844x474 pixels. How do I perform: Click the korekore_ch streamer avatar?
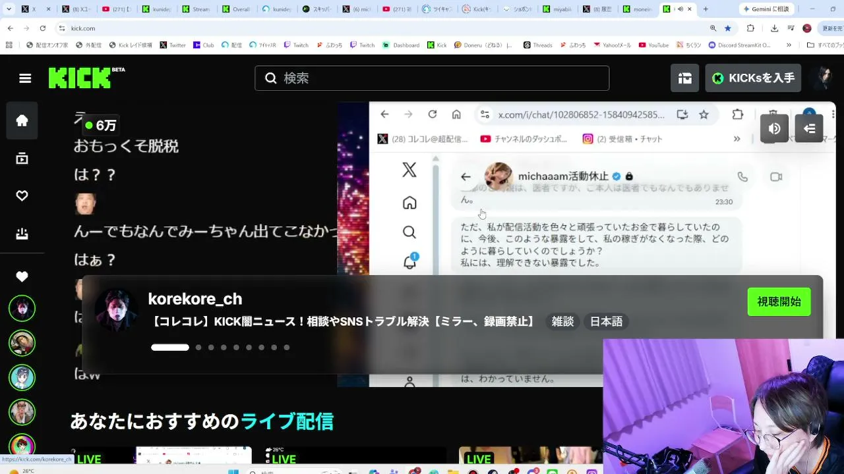[116, 310]
